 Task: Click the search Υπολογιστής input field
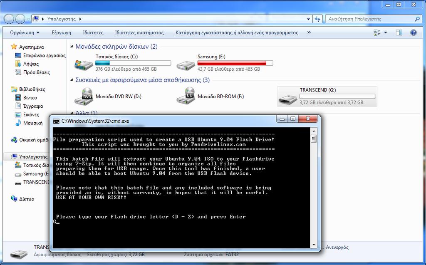click(x=370, y=19)
